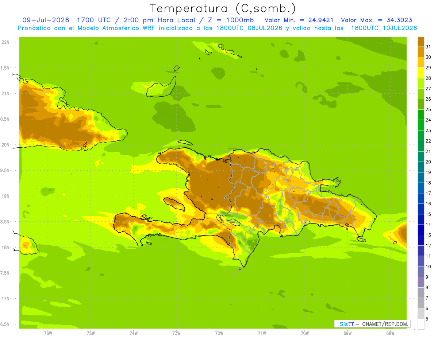Click the "71W" longitude label
Screen dimensions: 438x338
262,333
